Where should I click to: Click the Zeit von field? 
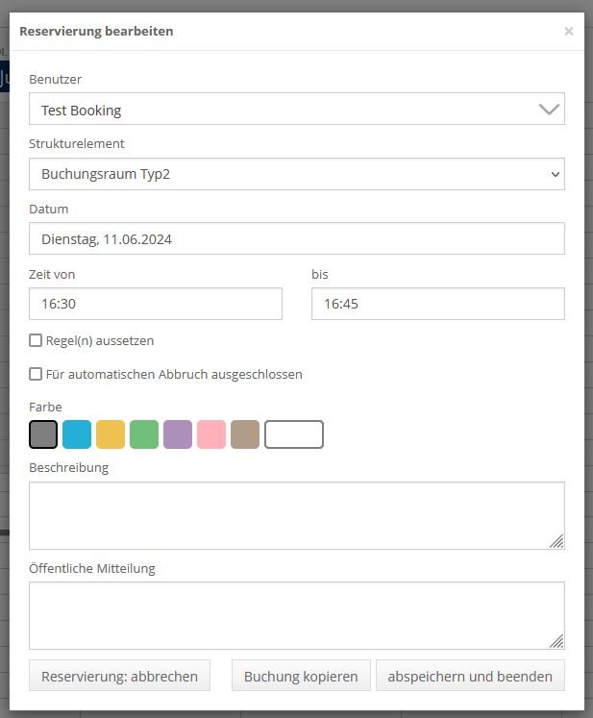click(x=156, y=304)
